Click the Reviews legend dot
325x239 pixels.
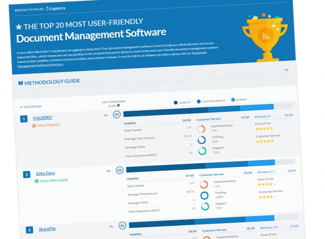[233, 100]
